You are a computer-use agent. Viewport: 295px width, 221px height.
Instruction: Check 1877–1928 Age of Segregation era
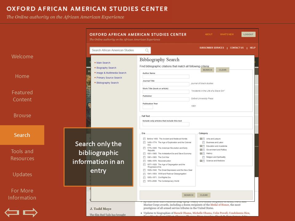pyautogui.click(x=144, y=165)
